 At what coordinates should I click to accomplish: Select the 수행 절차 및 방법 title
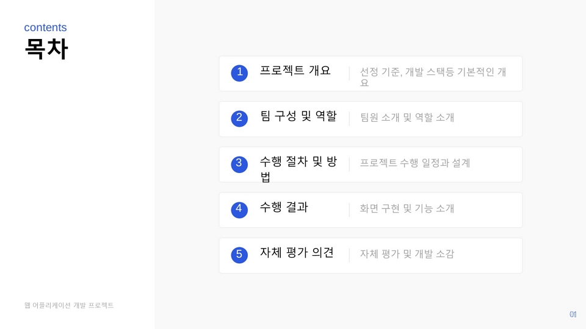pyautogui.click(x=298, y=169)
